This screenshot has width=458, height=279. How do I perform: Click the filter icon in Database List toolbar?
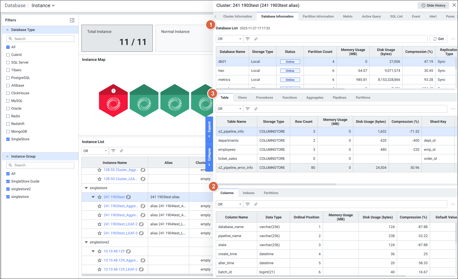[x=248, y=39]
